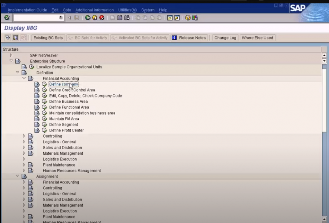Open the Edit menu

tap(55, 10)
